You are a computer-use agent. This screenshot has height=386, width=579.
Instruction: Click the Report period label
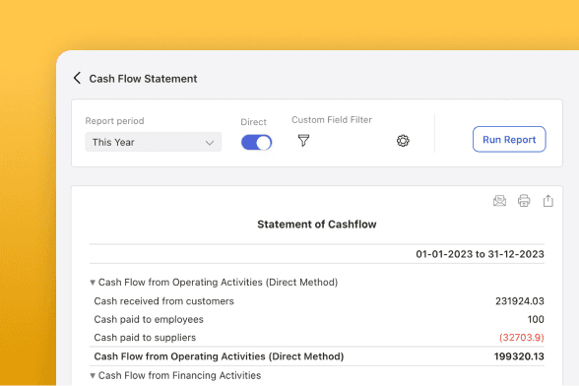(x=114, y=121)
